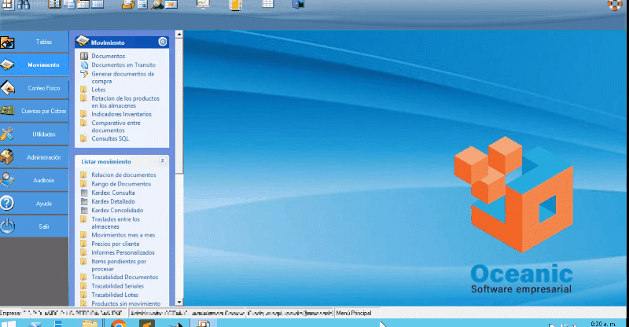The width and height of the screenshot is (629, 327).
Task: Open the Consultas SQL folder
Action: 109,138
